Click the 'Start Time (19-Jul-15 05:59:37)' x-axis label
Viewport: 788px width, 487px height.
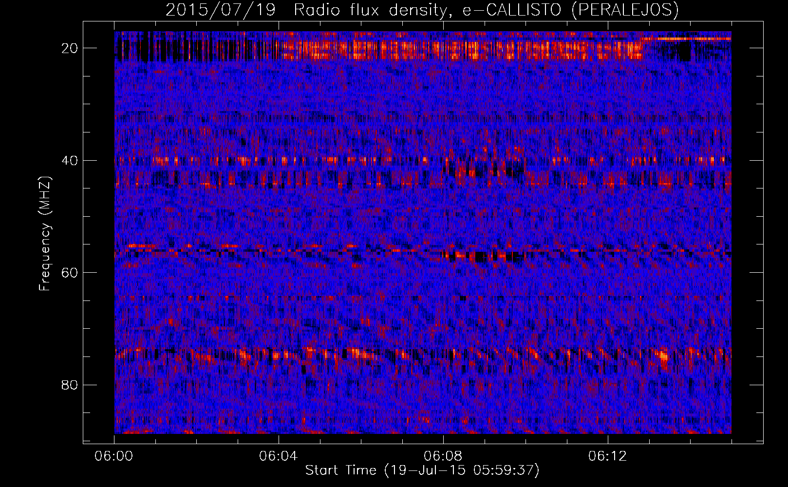pyautogui.click(x=422, y=470)
